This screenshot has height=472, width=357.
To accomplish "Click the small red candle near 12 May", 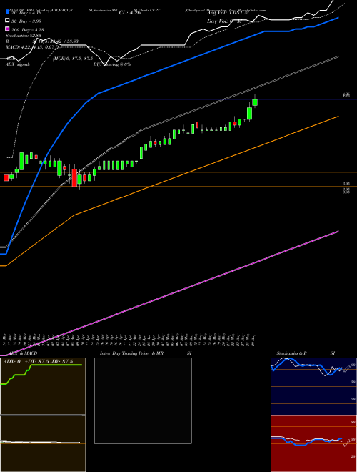I will click(198, 124).
